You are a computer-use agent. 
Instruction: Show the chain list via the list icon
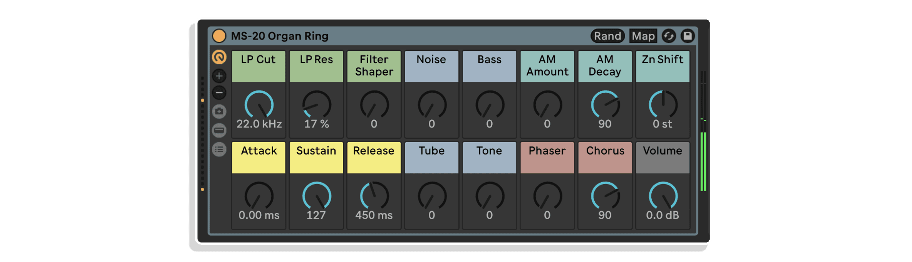pyautogui.click(x=219, y=149)
